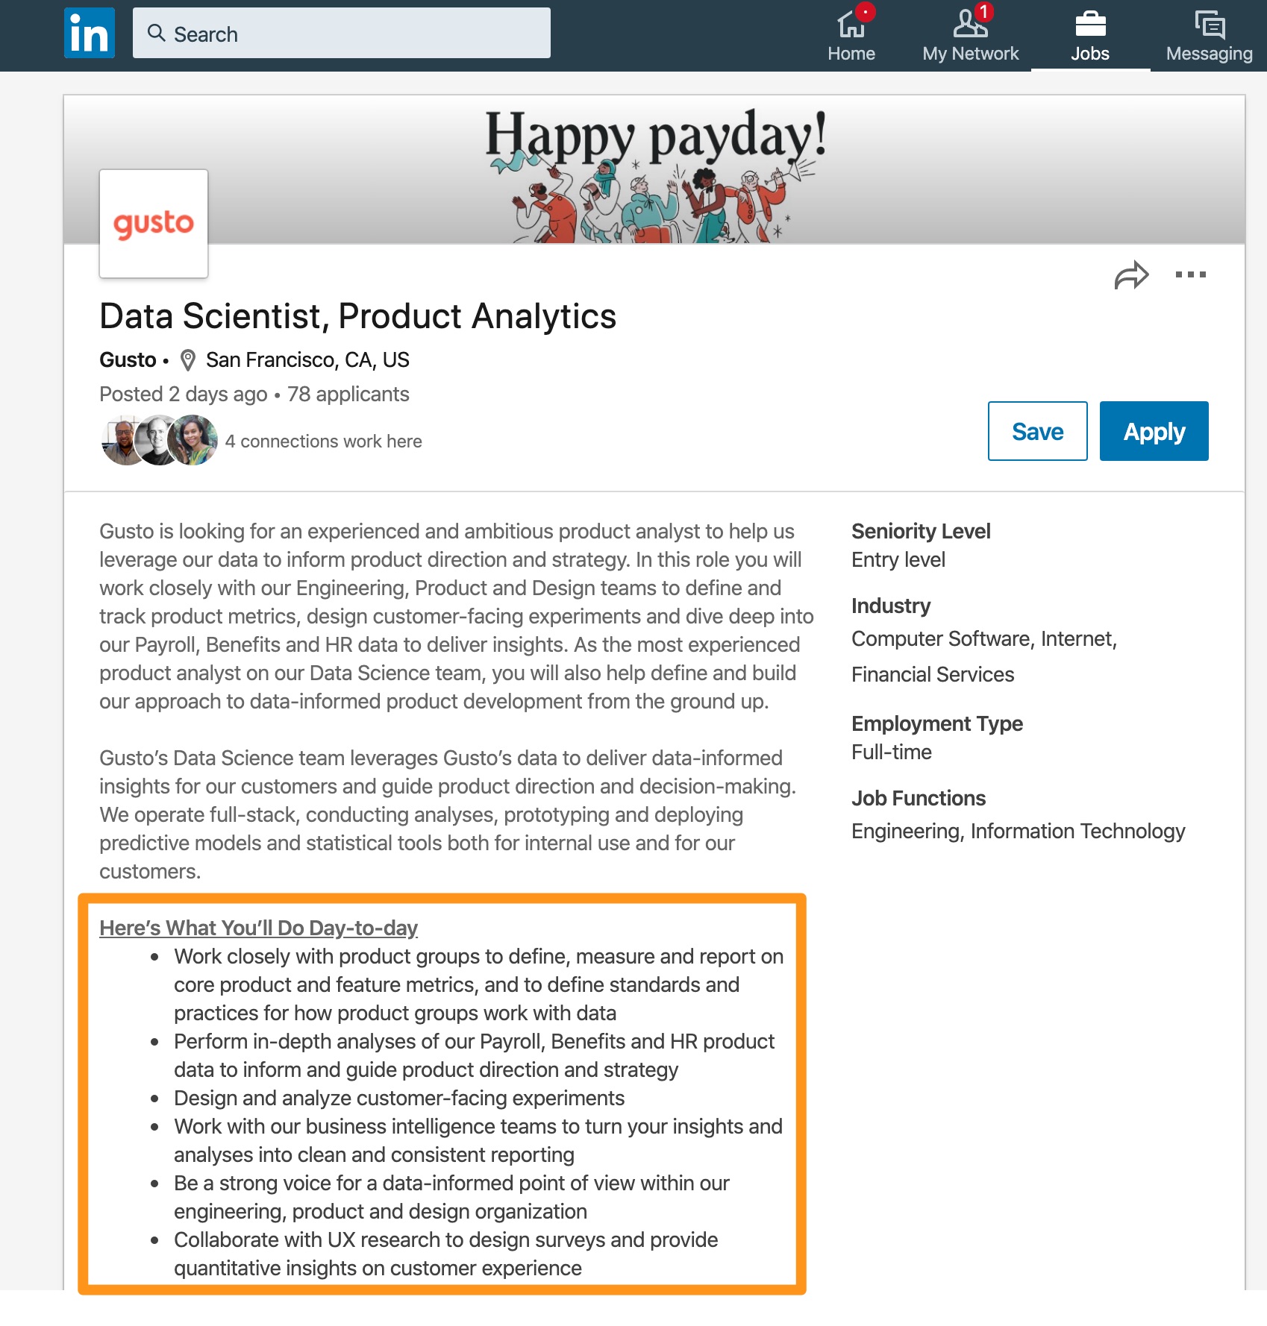Click the location pin beside San Francisco

pyautogui.click(x=187, y=359)
